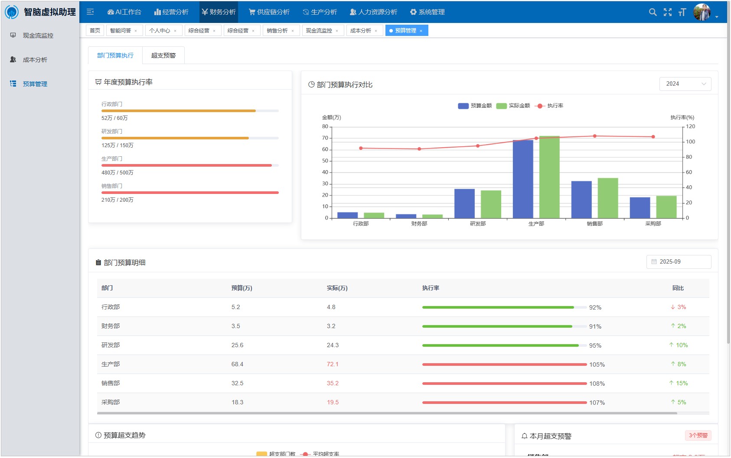The image size is (731, 458).
Task: Click the 3个预警 badge
Action: coord(698,435)
